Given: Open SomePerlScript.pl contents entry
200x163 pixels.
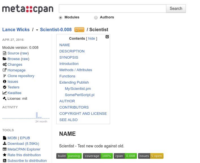Looking at the screenshot, I should tap(80, 95).
